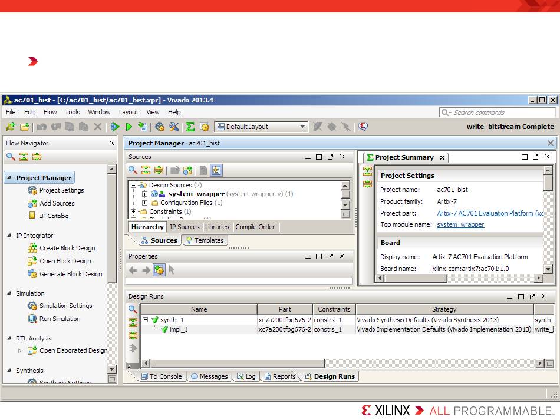This screenshot has height=420, width=560.
Task: Collapse the Simulation section in Flow Navigator
Action: point(9,293)
